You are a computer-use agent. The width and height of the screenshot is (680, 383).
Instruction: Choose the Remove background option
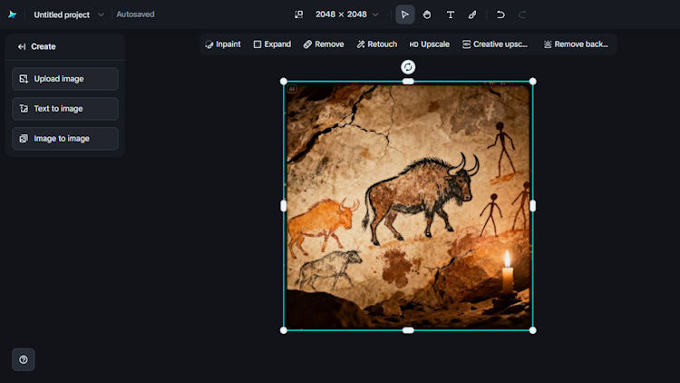point(576,44)
